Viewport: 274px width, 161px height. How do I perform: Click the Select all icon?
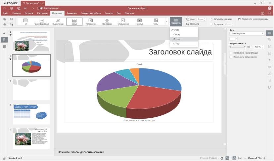pos(12,24)
